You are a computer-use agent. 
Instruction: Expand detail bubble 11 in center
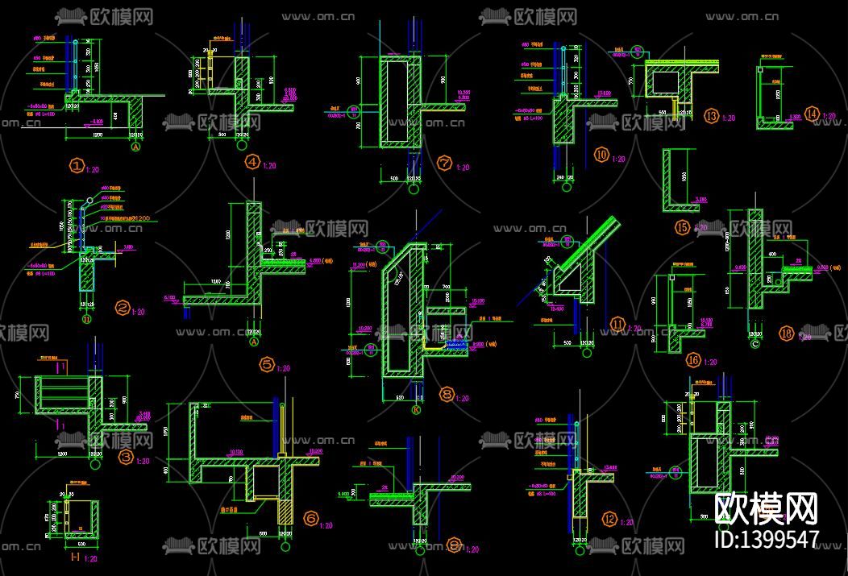point(617,325)
